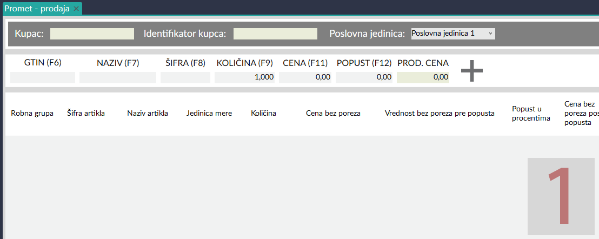Focus the Identifikator kupca input field
The height and width of the screenshot is (239, 599).
[x=275, y=34]
